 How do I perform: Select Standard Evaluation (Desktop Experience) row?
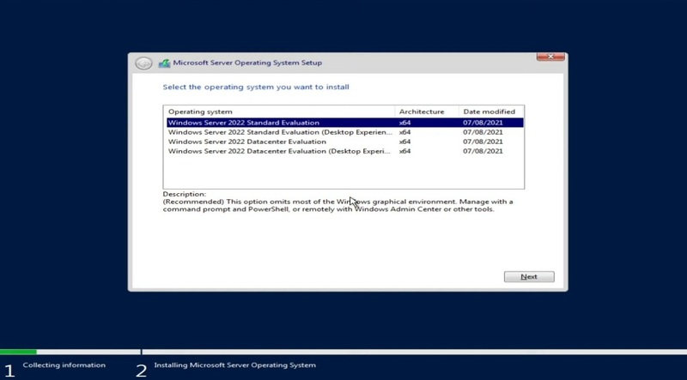pyautogui.click(x=345, y=132)
